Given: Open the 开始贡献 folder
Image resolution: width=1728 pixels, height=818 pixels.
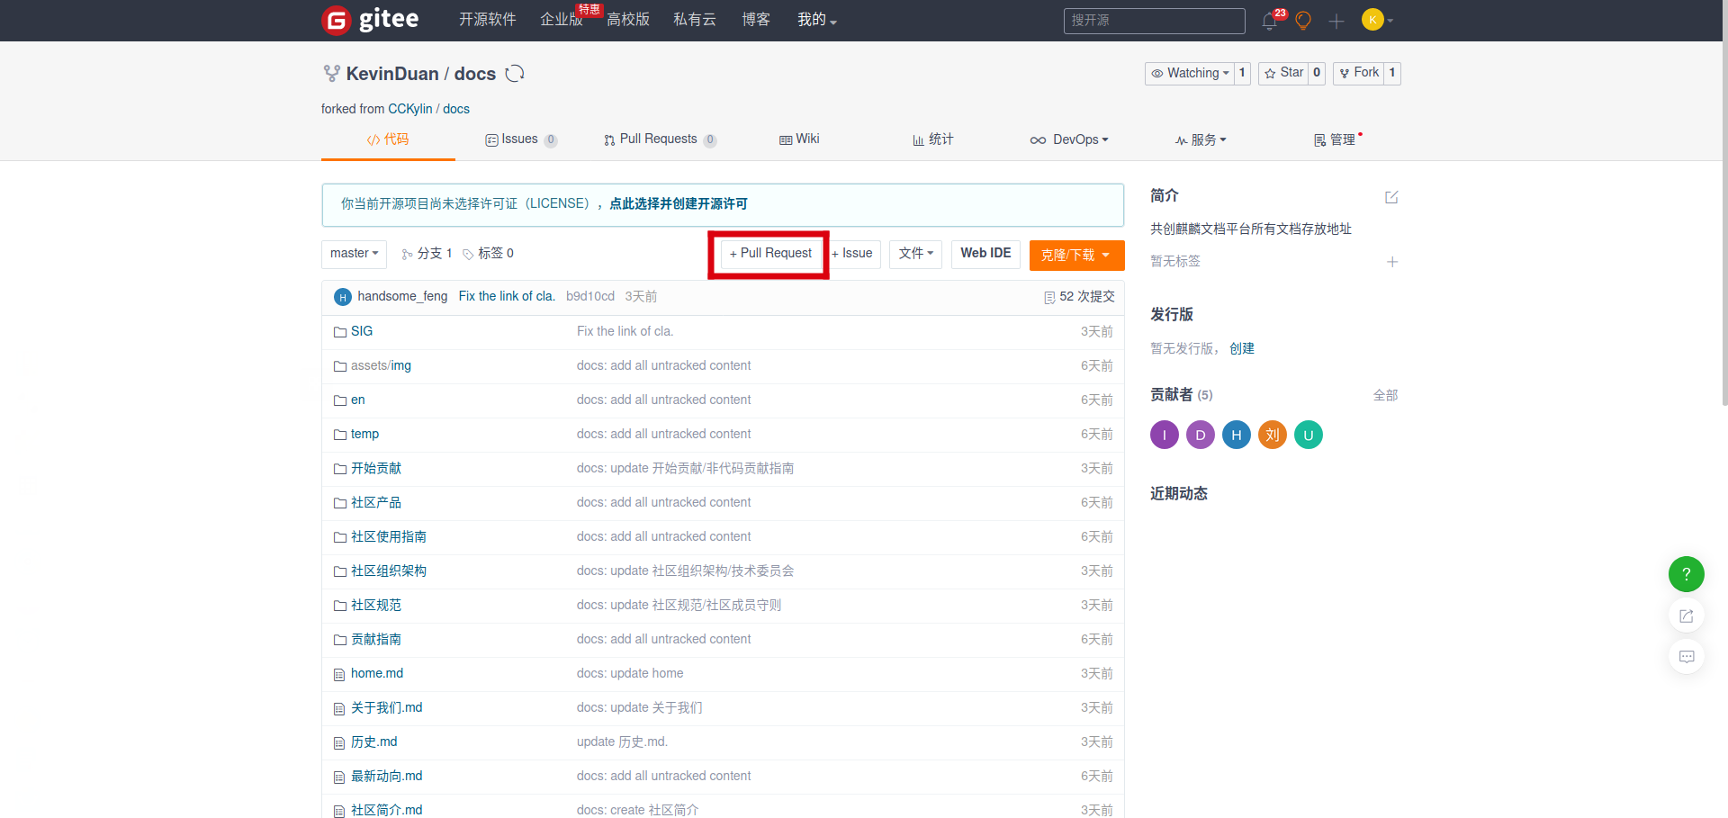Looking at the screenshot, I should pos(376,469).
